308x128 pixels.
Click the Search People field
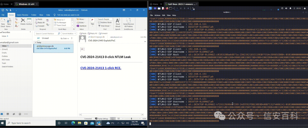click(105, 19)
